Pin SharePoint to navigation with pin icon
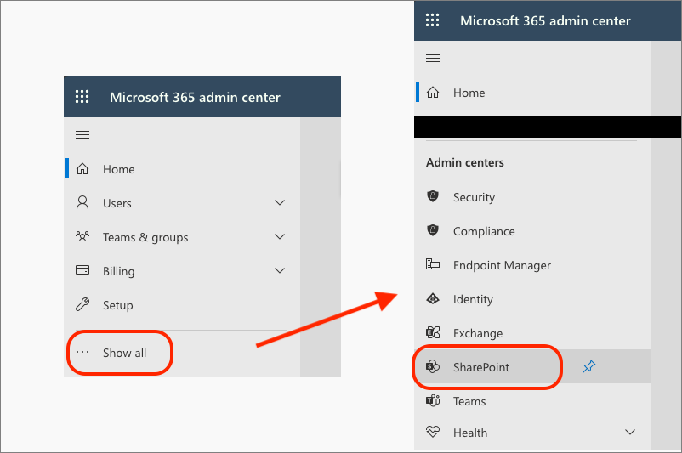 click(589, 366)
